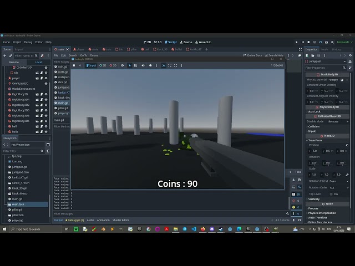Hide the OmniLight3D node
The width and height of the screenshot is (355, 266).
(46, 84)
